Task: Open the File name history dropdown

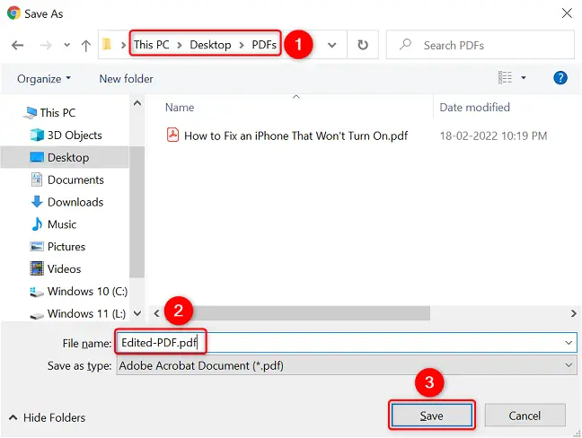Action: point(569,343)
